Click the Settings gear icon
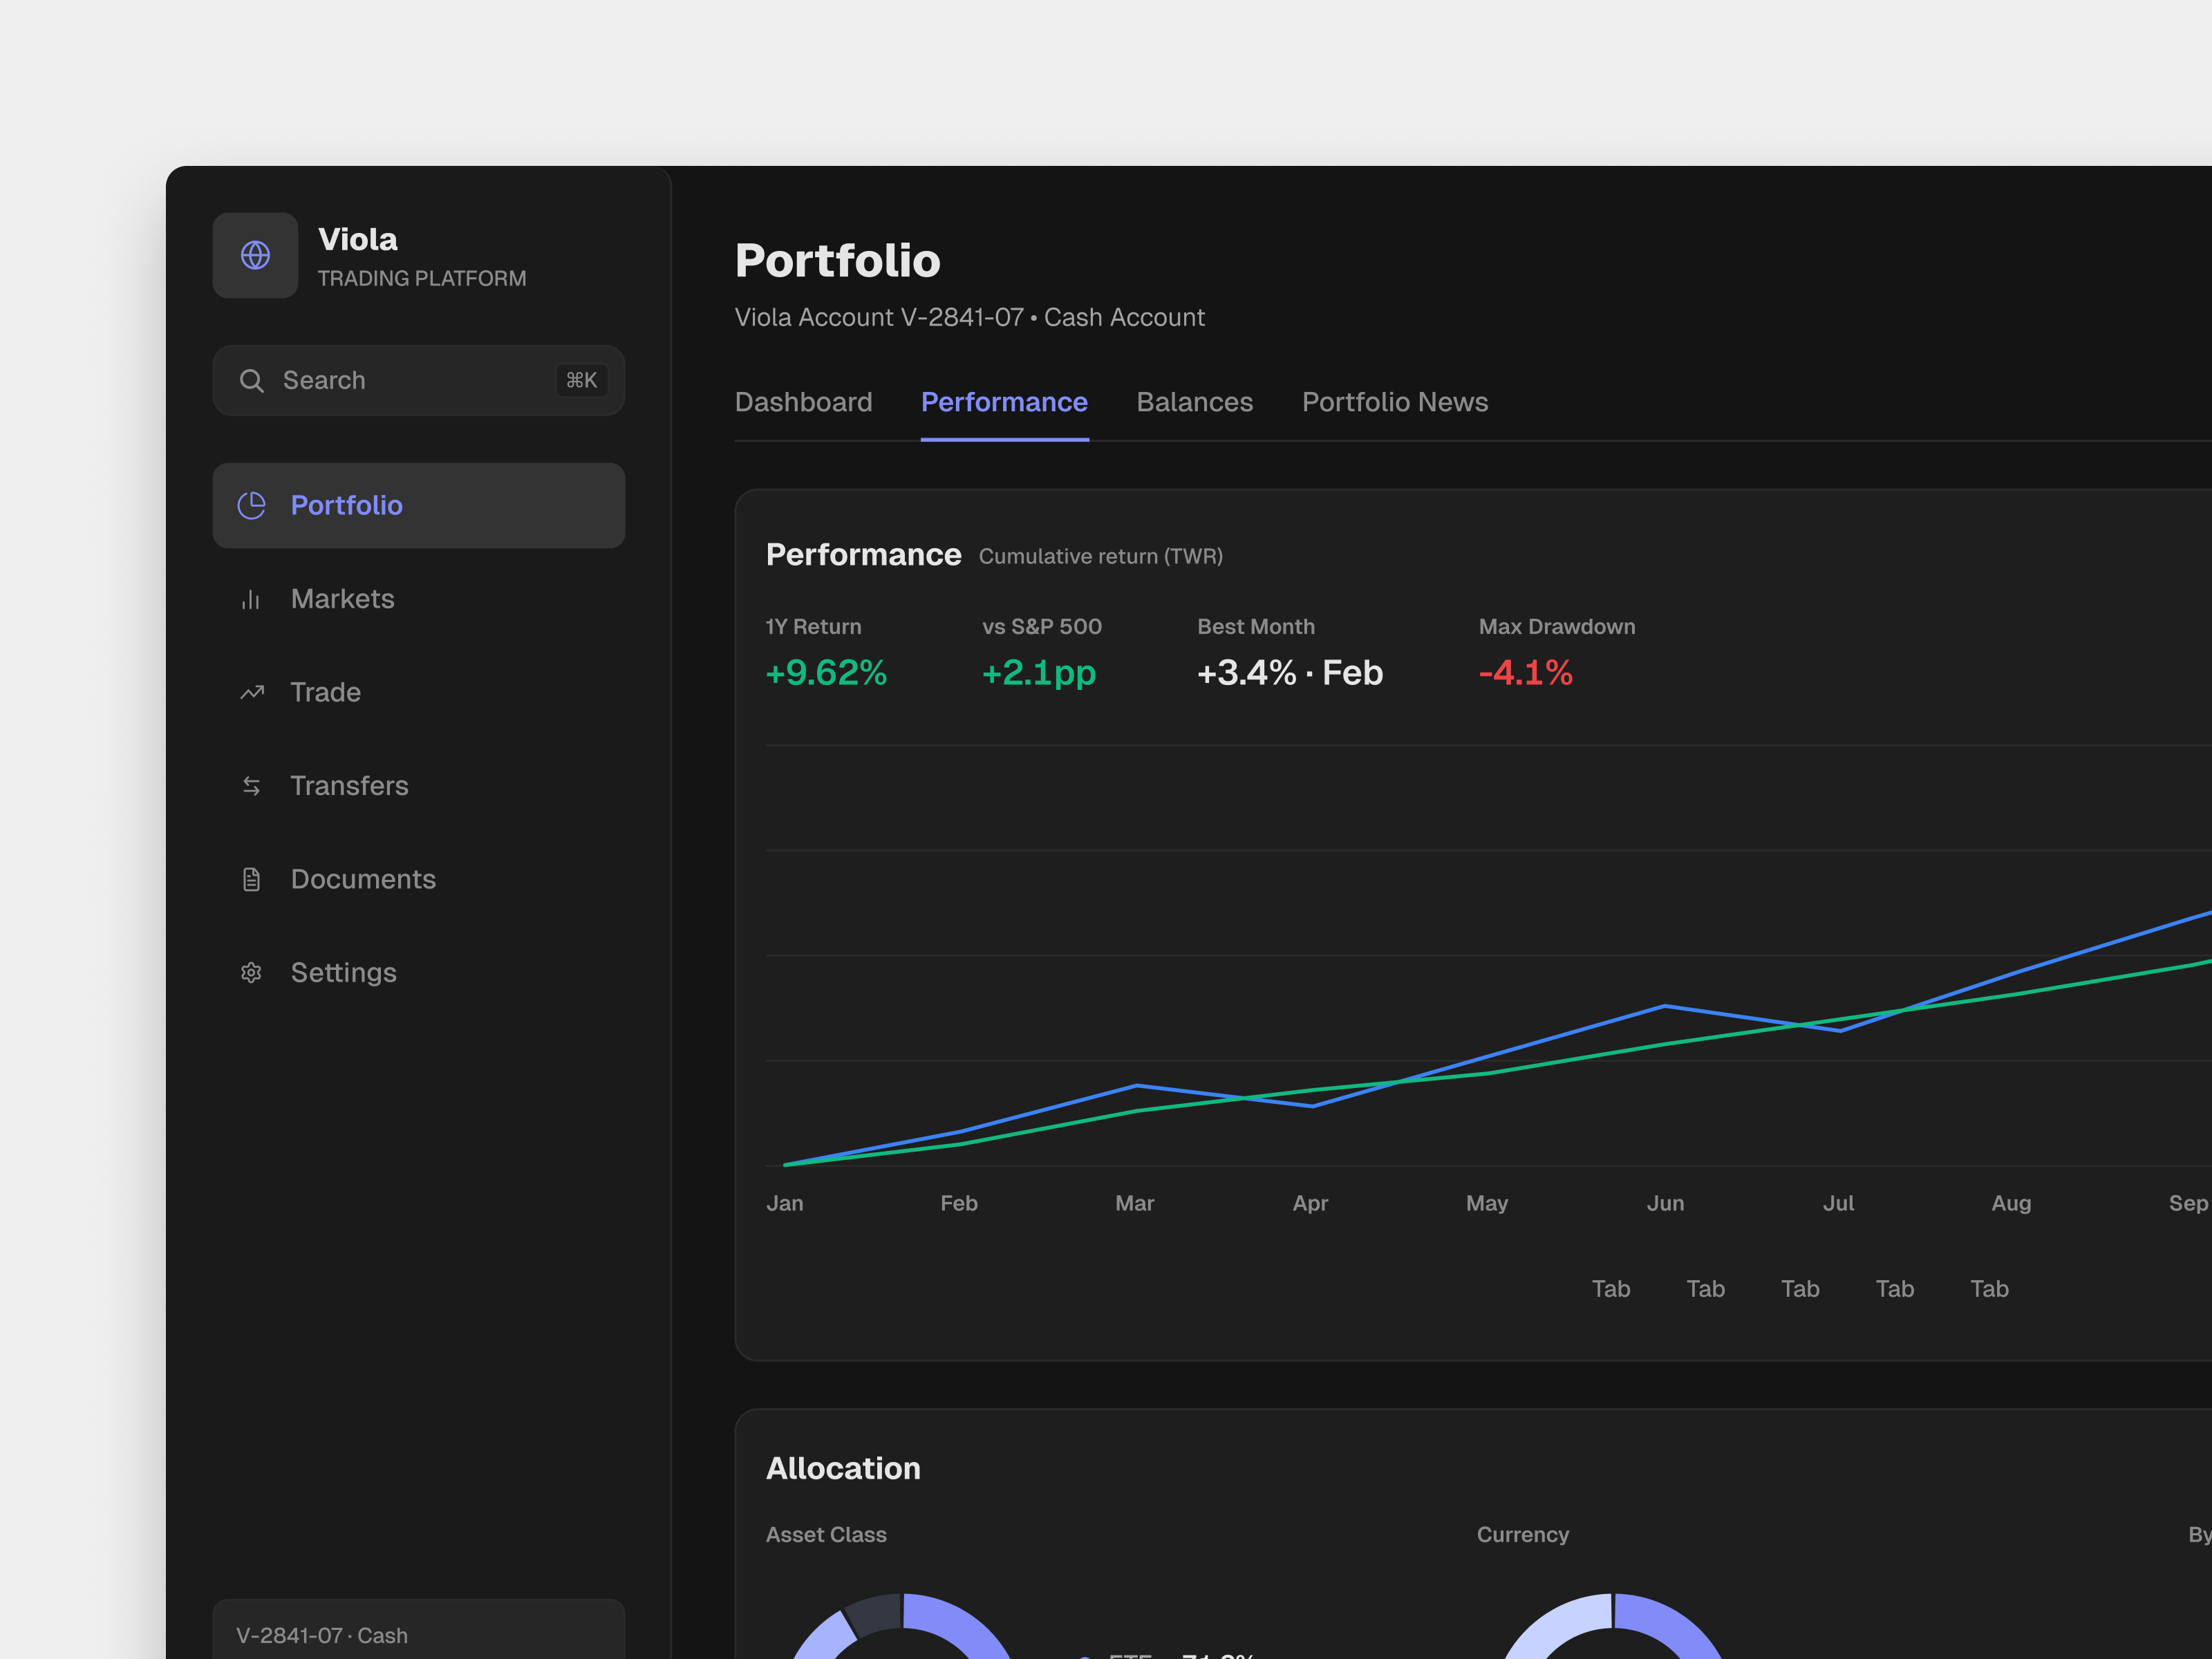The width and height of the screenshot is (2212, 1659). [251, 973]
